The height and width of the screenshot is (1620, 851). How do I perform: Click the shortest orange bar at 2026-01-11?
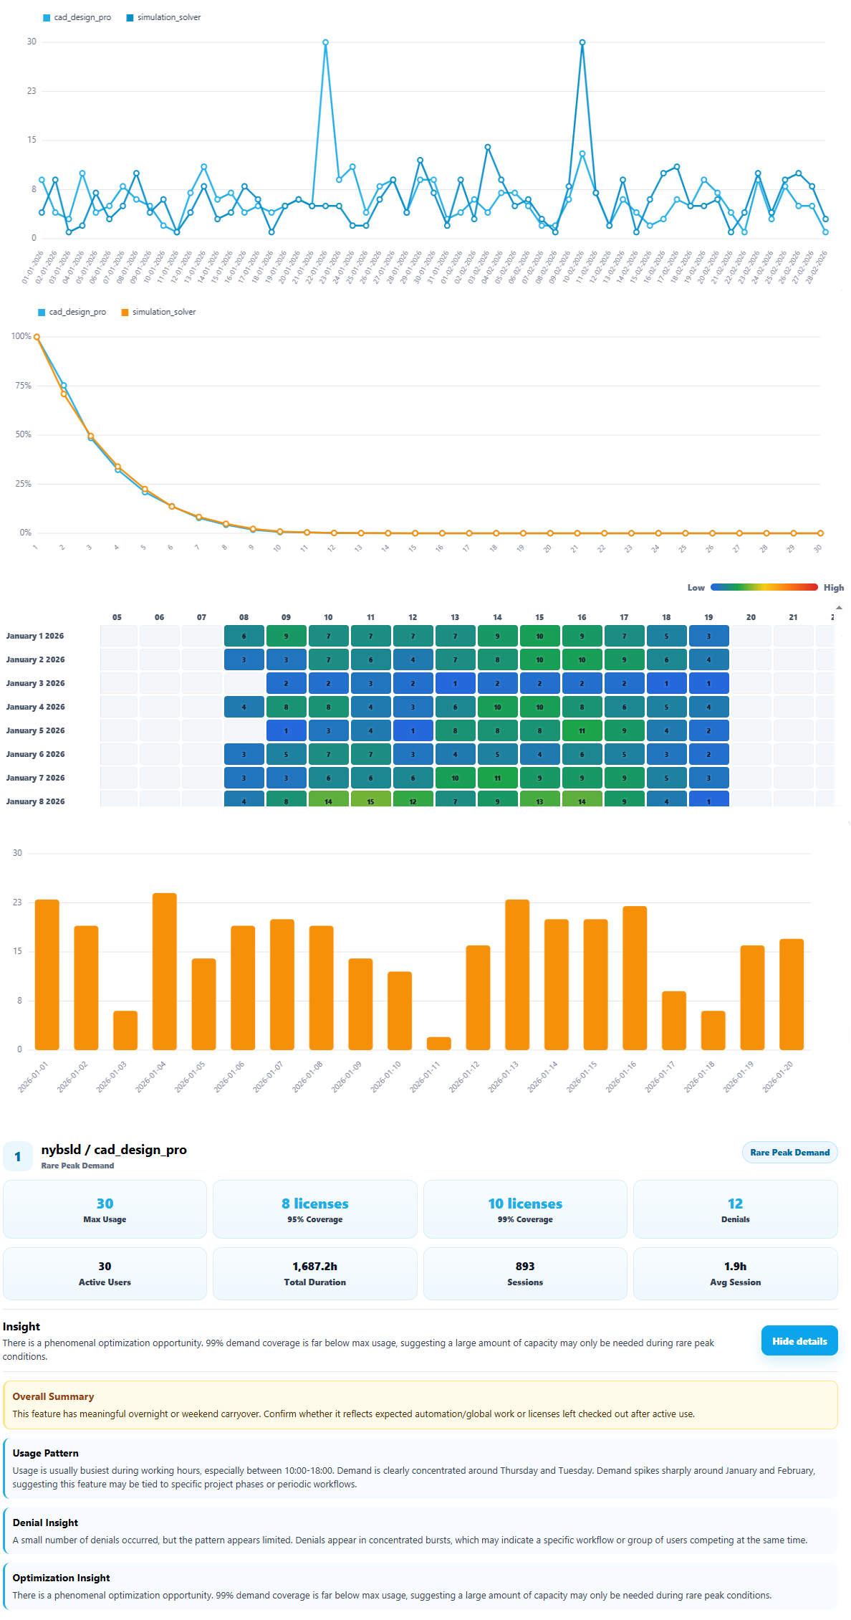(438, 1044)
